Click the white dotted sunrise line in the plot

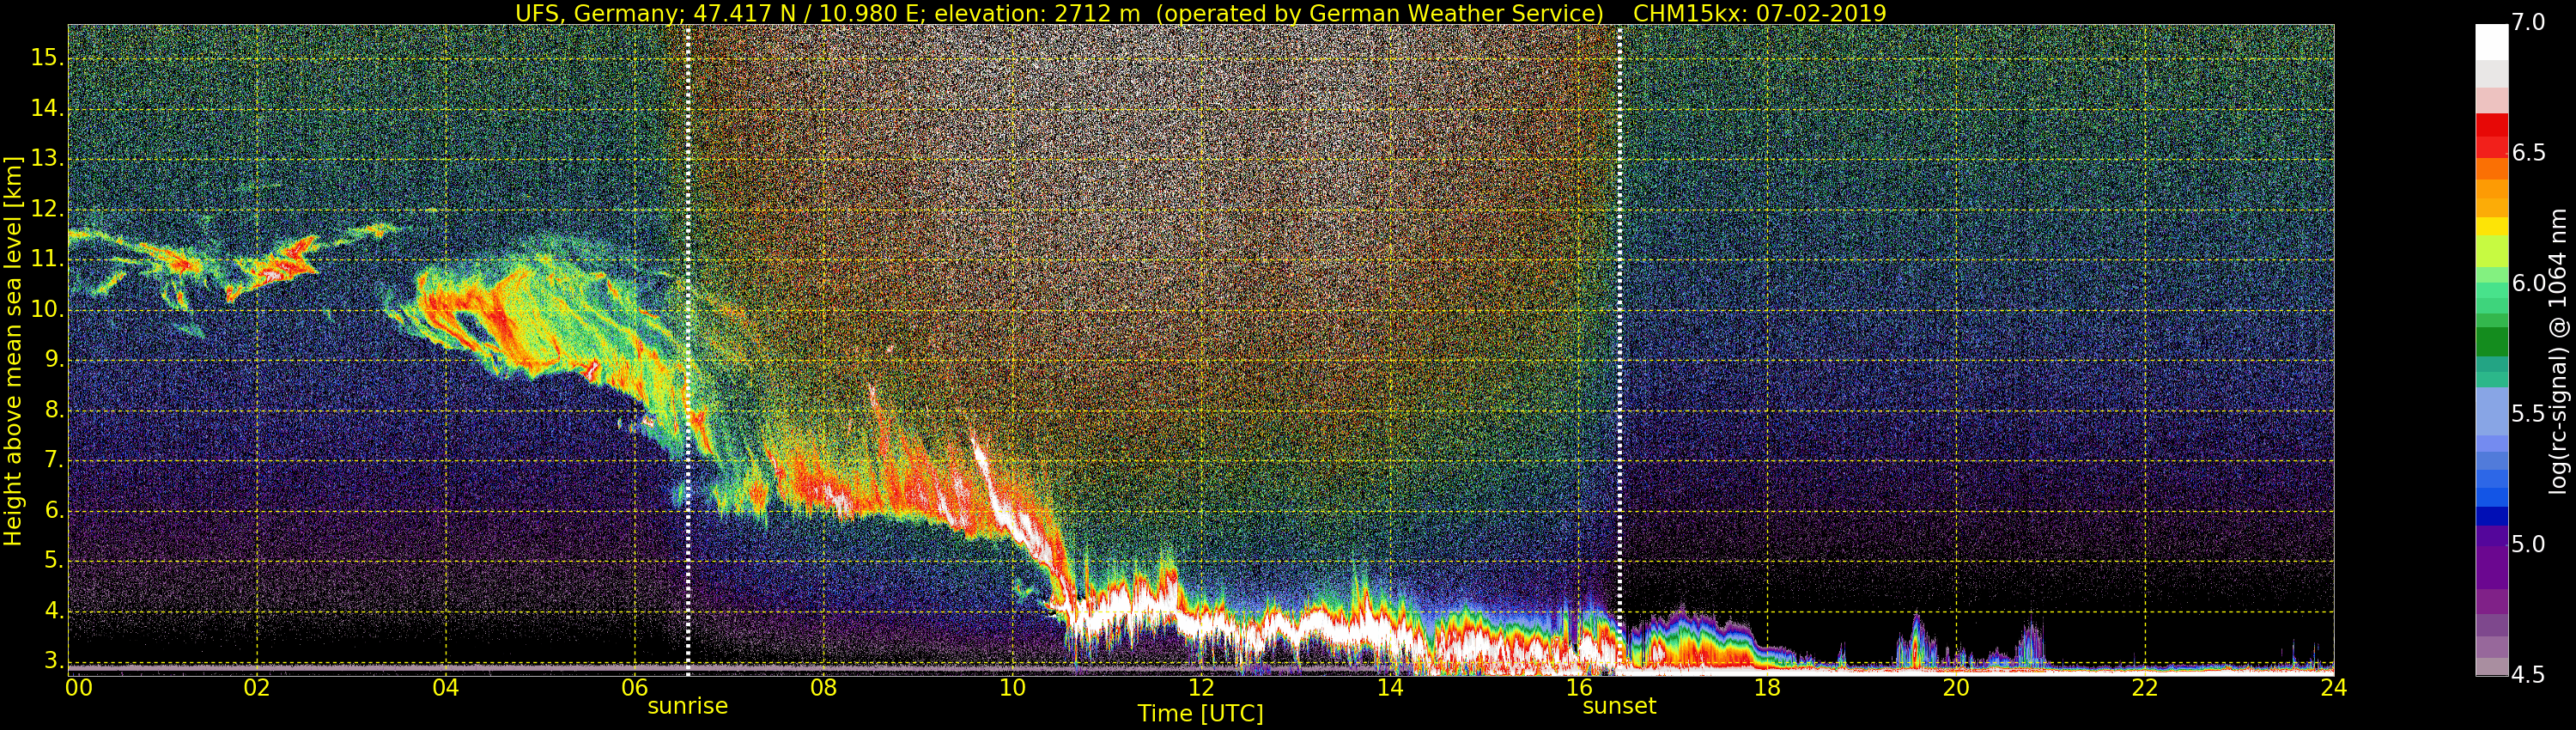pyautogui.click(x=688, y=350)
